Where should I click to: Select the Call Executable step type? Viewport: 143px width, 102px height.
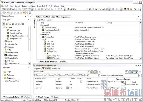coord(12,55)
